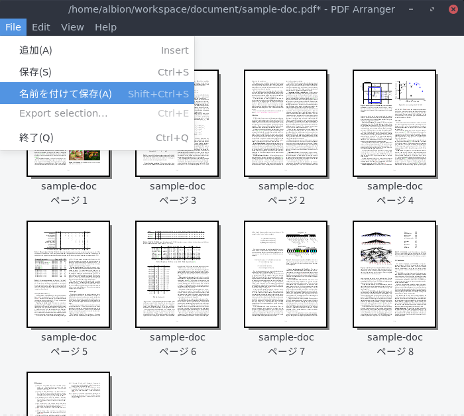Click Export selection... menu entry

click(x=97, y=113)
